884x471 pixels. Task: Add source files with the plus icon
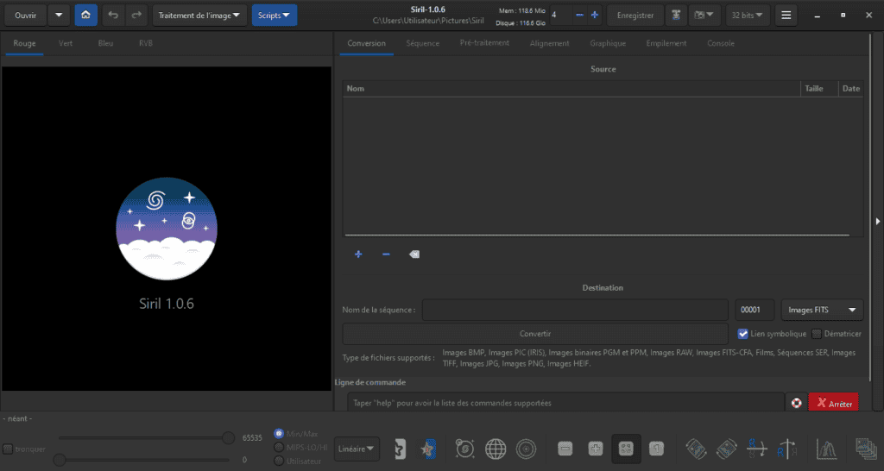[358, 254]
